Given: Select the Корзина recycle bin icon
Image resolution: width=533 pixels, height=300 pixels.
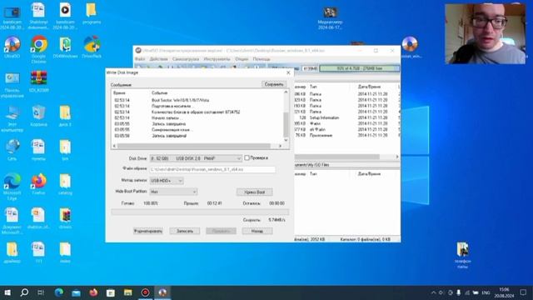Looking at the screenshot, I should coord(39,116).
